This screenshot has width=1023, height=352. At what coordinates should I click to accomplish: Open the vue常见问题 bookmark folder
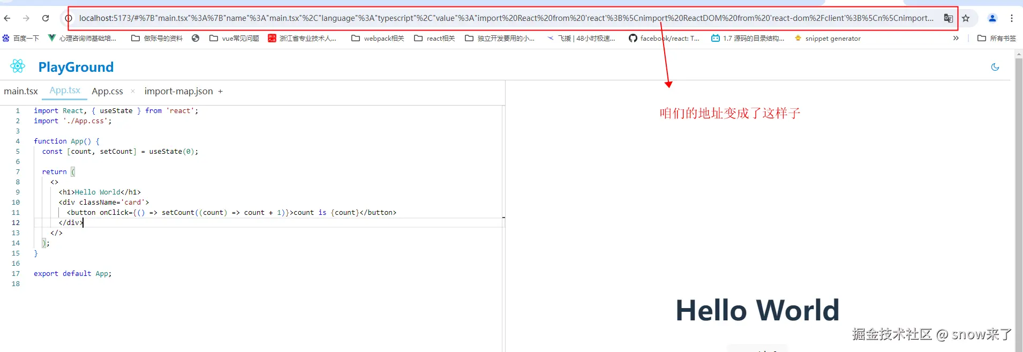(x=234, y=38)
